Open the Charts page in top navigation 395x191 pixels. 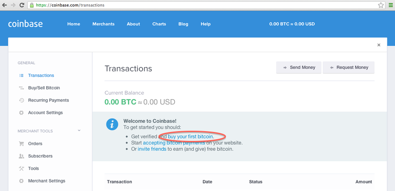click(159, 24)
